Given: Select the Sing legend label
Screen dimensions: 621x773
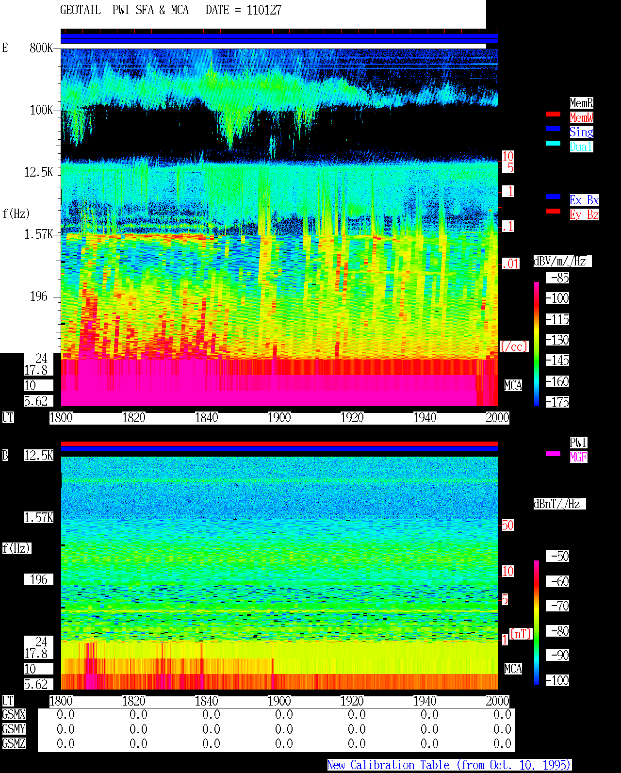Looking at the screenshot, I should pyautogui.click(x=581, y=132).
